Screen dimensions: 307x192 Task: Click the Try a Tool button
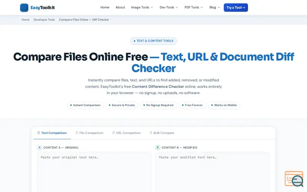[x=236, y=7]
